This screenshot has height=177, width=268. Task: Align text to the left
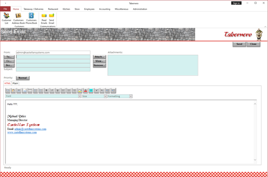pos(63,90)
